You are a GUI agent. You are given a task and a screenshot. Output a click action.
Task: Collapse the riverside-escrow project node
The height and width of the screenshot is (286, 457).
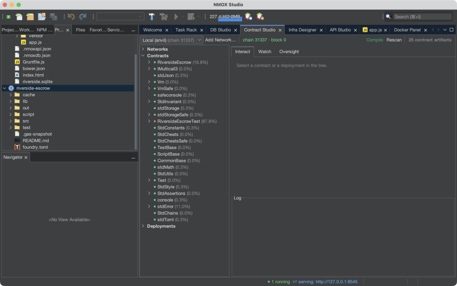[5, 88]
